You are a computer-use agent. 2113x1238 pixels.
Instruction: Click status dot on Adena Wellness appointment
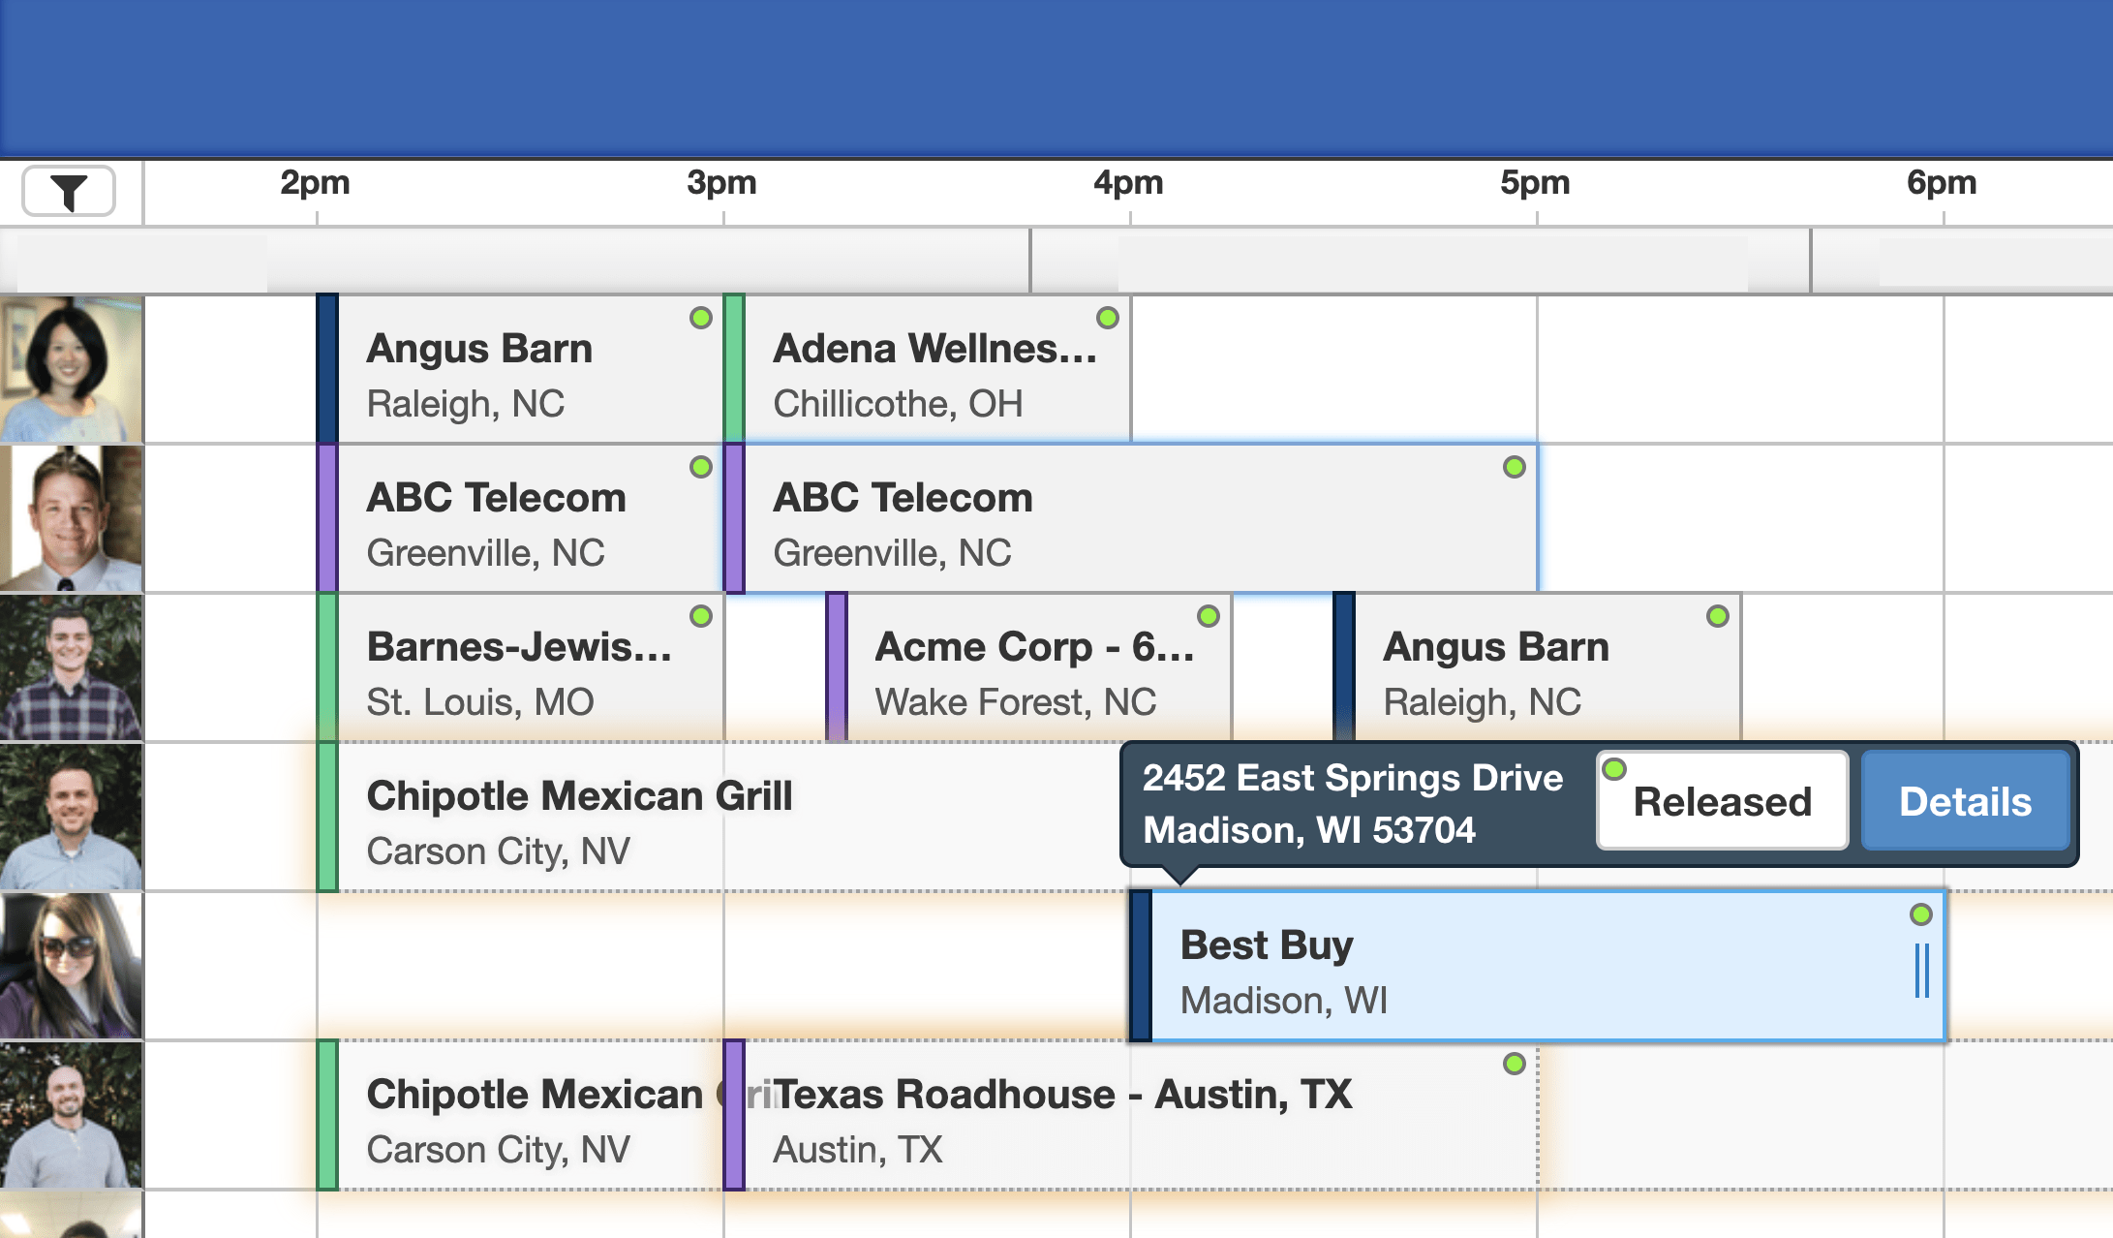pyautogui.click(x=1108, y=318)
